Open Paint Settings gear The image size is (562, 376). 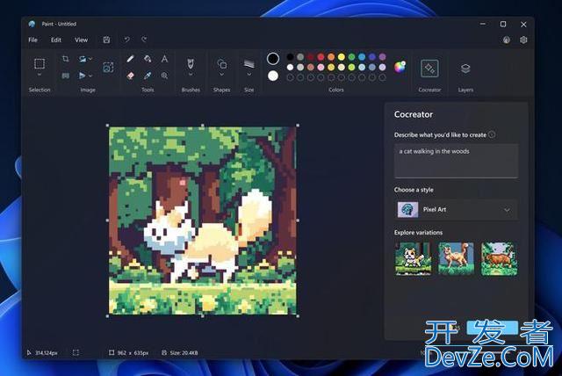pyautogui.click(x=523, y=40)
